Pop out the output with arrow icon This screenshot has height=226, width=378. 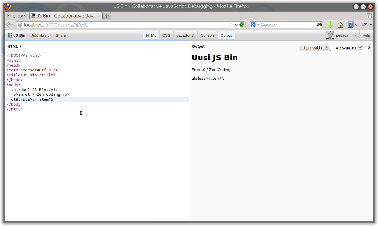(x=369, y=48)
